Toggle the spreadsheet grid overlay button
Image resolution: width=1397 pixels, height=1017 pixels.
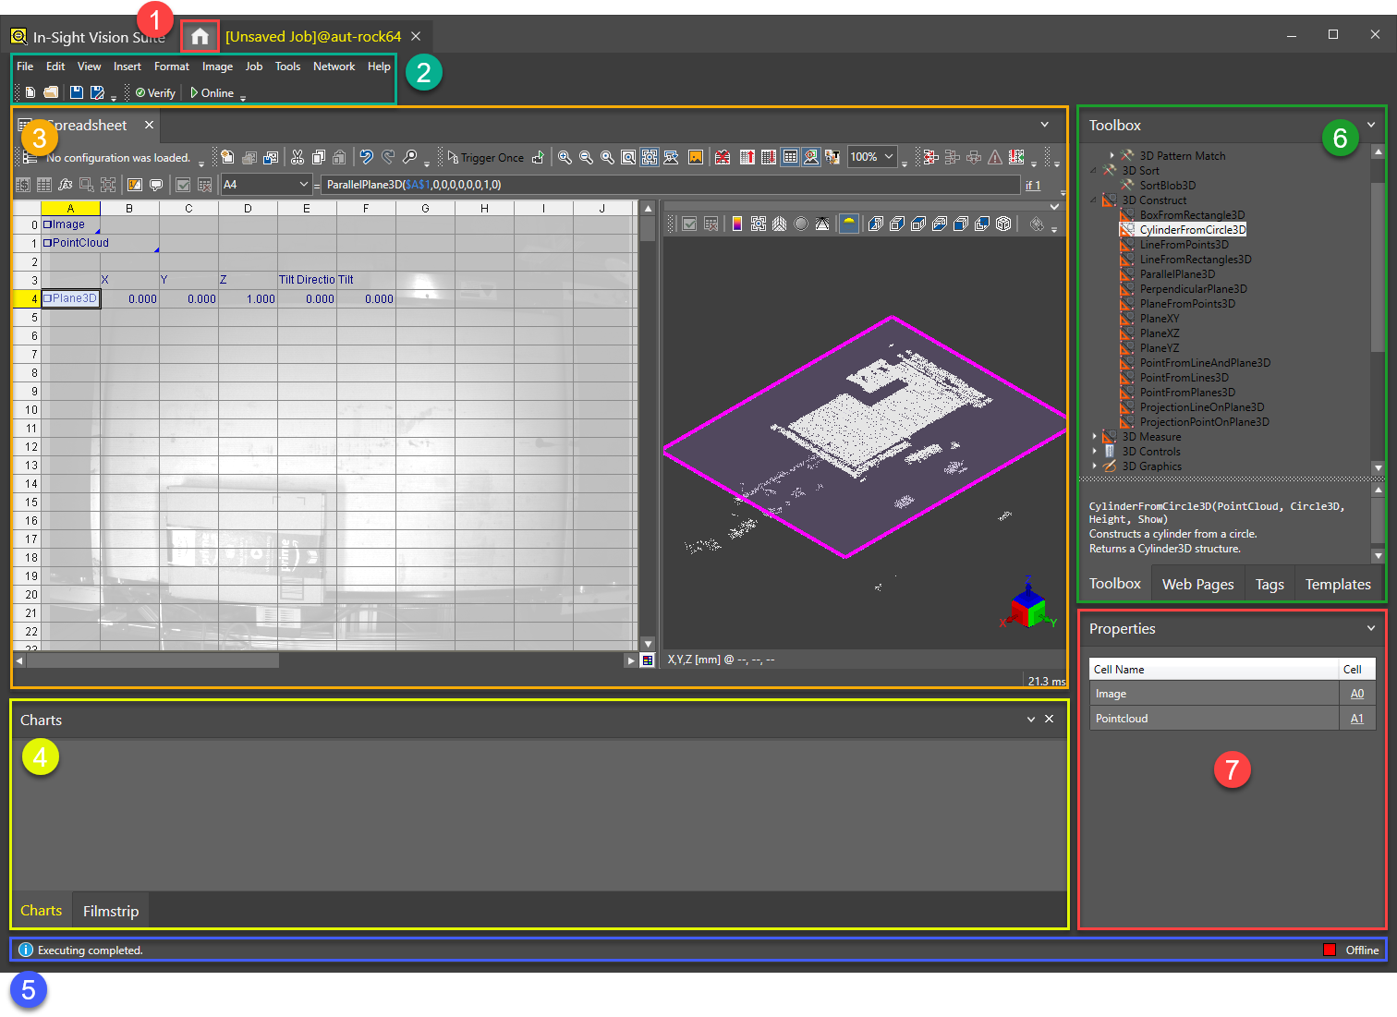790,157
